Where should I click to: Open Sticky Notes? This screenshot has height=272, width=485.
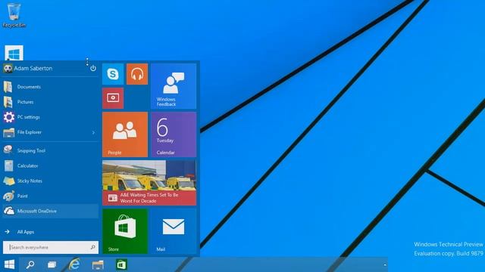[x=51, y=181]
